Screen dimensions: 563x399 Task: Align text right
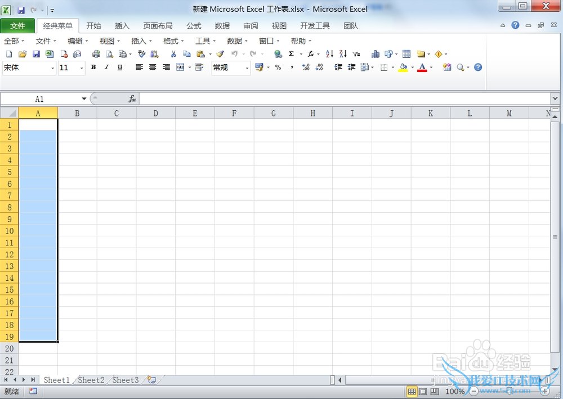166,67
